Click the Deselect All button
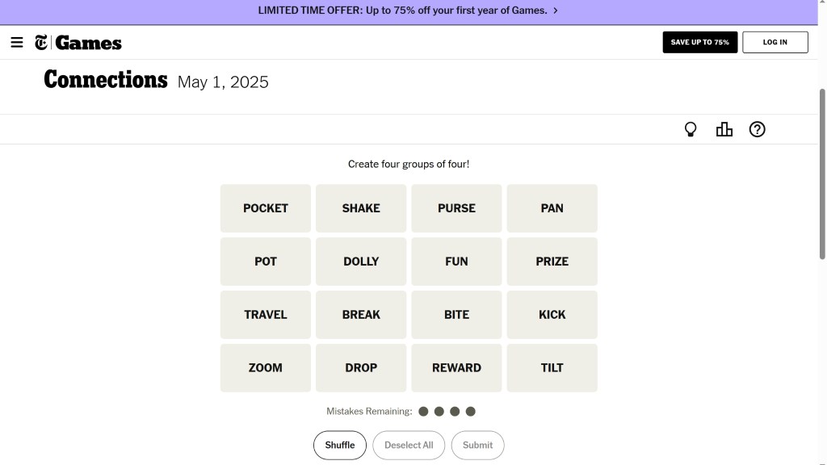The image size is (827, 465). click(409, 445)
